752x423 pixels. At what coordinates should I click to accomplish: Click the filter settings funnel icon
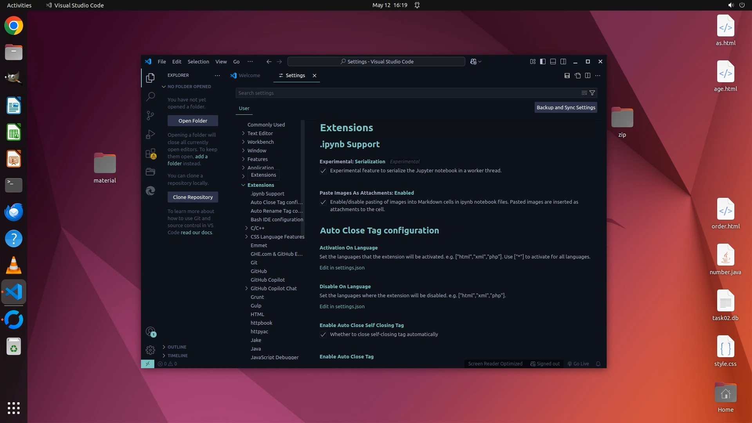pyautogui.click(x=592, y=93)
